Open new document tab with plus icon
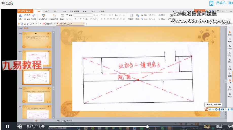Image resolution: width=233 pixels, height=130 pixels. click(x=86, y=24)
